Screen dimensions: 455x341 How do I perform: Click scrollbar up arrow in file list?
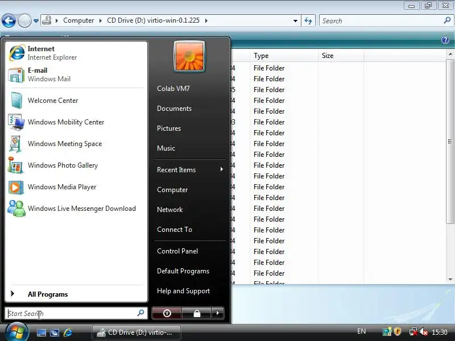pos(450,54)
